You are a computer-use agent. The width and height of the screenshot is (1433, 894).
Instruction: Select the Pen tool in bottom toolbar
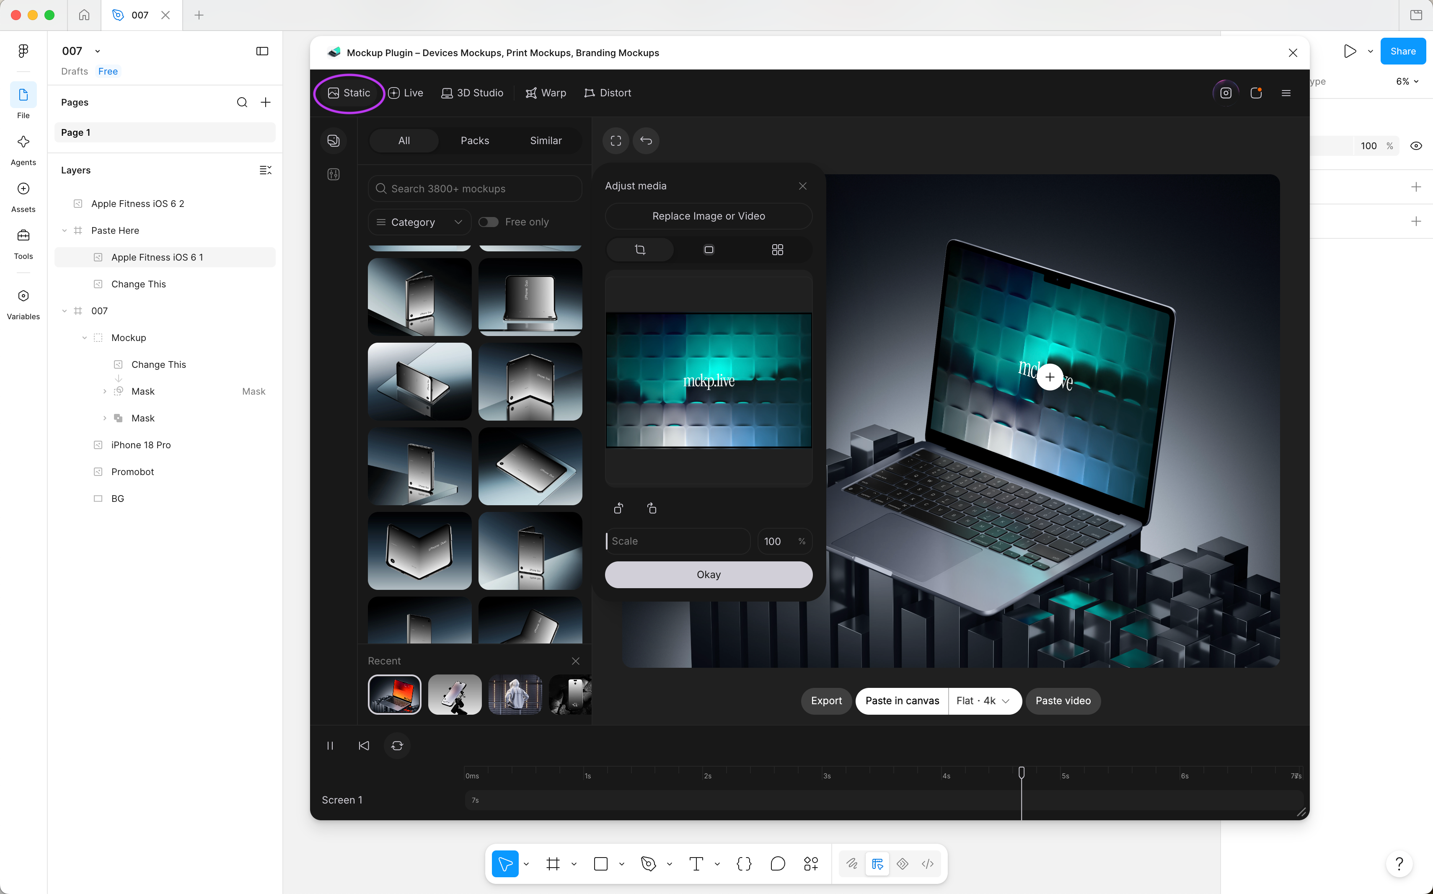(648, 864)
